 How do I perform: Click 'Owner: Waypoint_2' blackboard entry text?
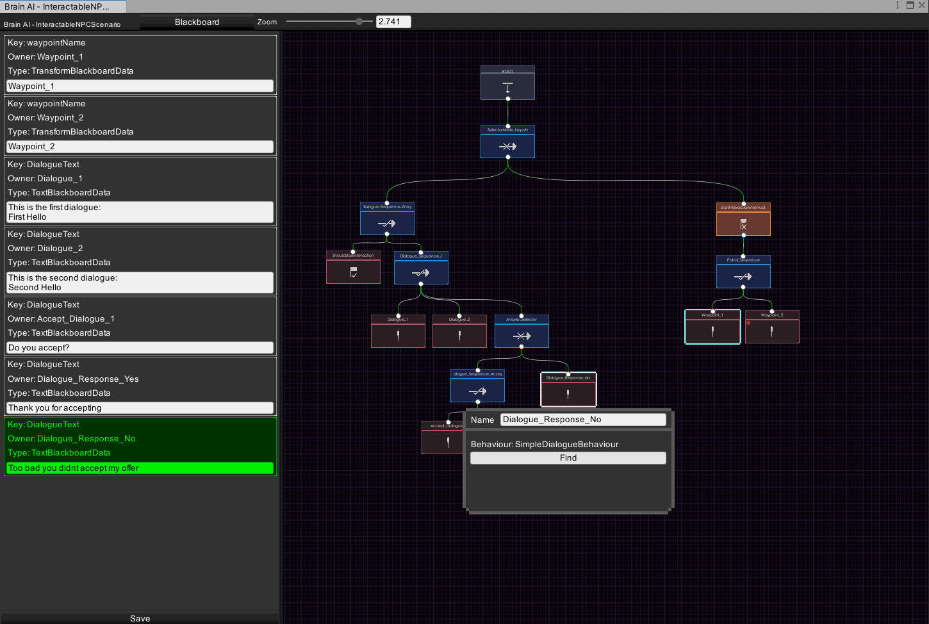pos(45,118)
